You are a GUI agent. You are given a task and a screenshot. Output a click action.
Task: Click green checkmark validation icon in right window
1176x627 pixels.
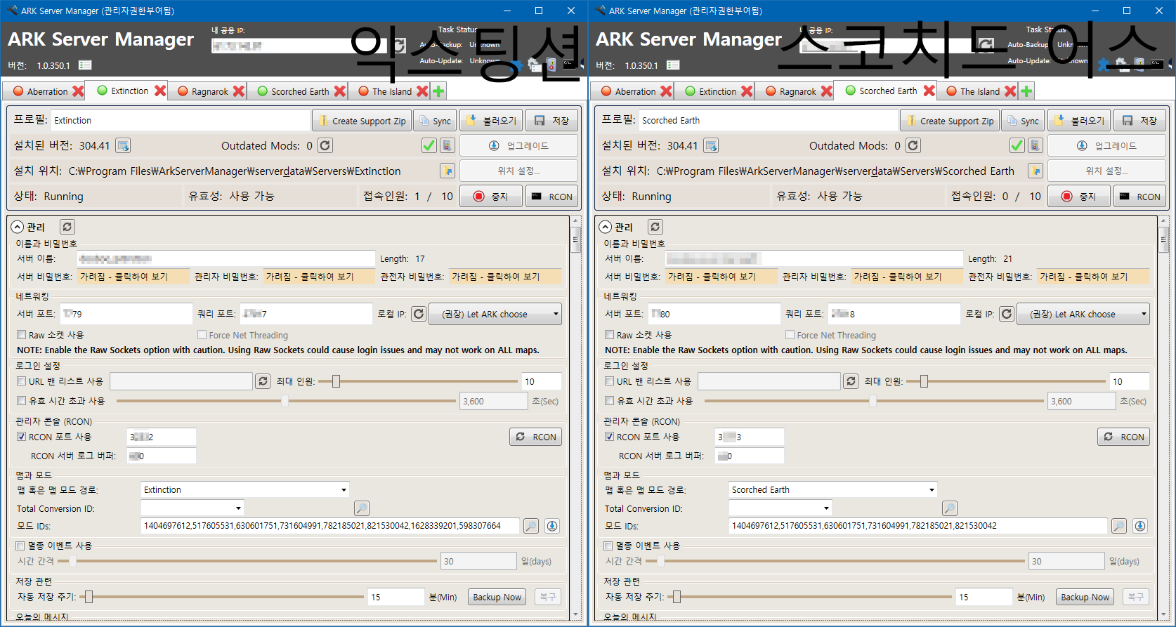tap(1017, 145)
